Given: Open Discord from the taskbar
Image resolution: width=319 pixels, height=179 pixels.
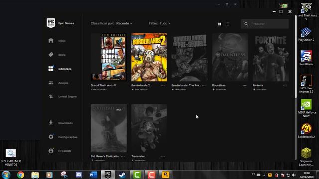Looking at the screenshot, I should point(79,175).
